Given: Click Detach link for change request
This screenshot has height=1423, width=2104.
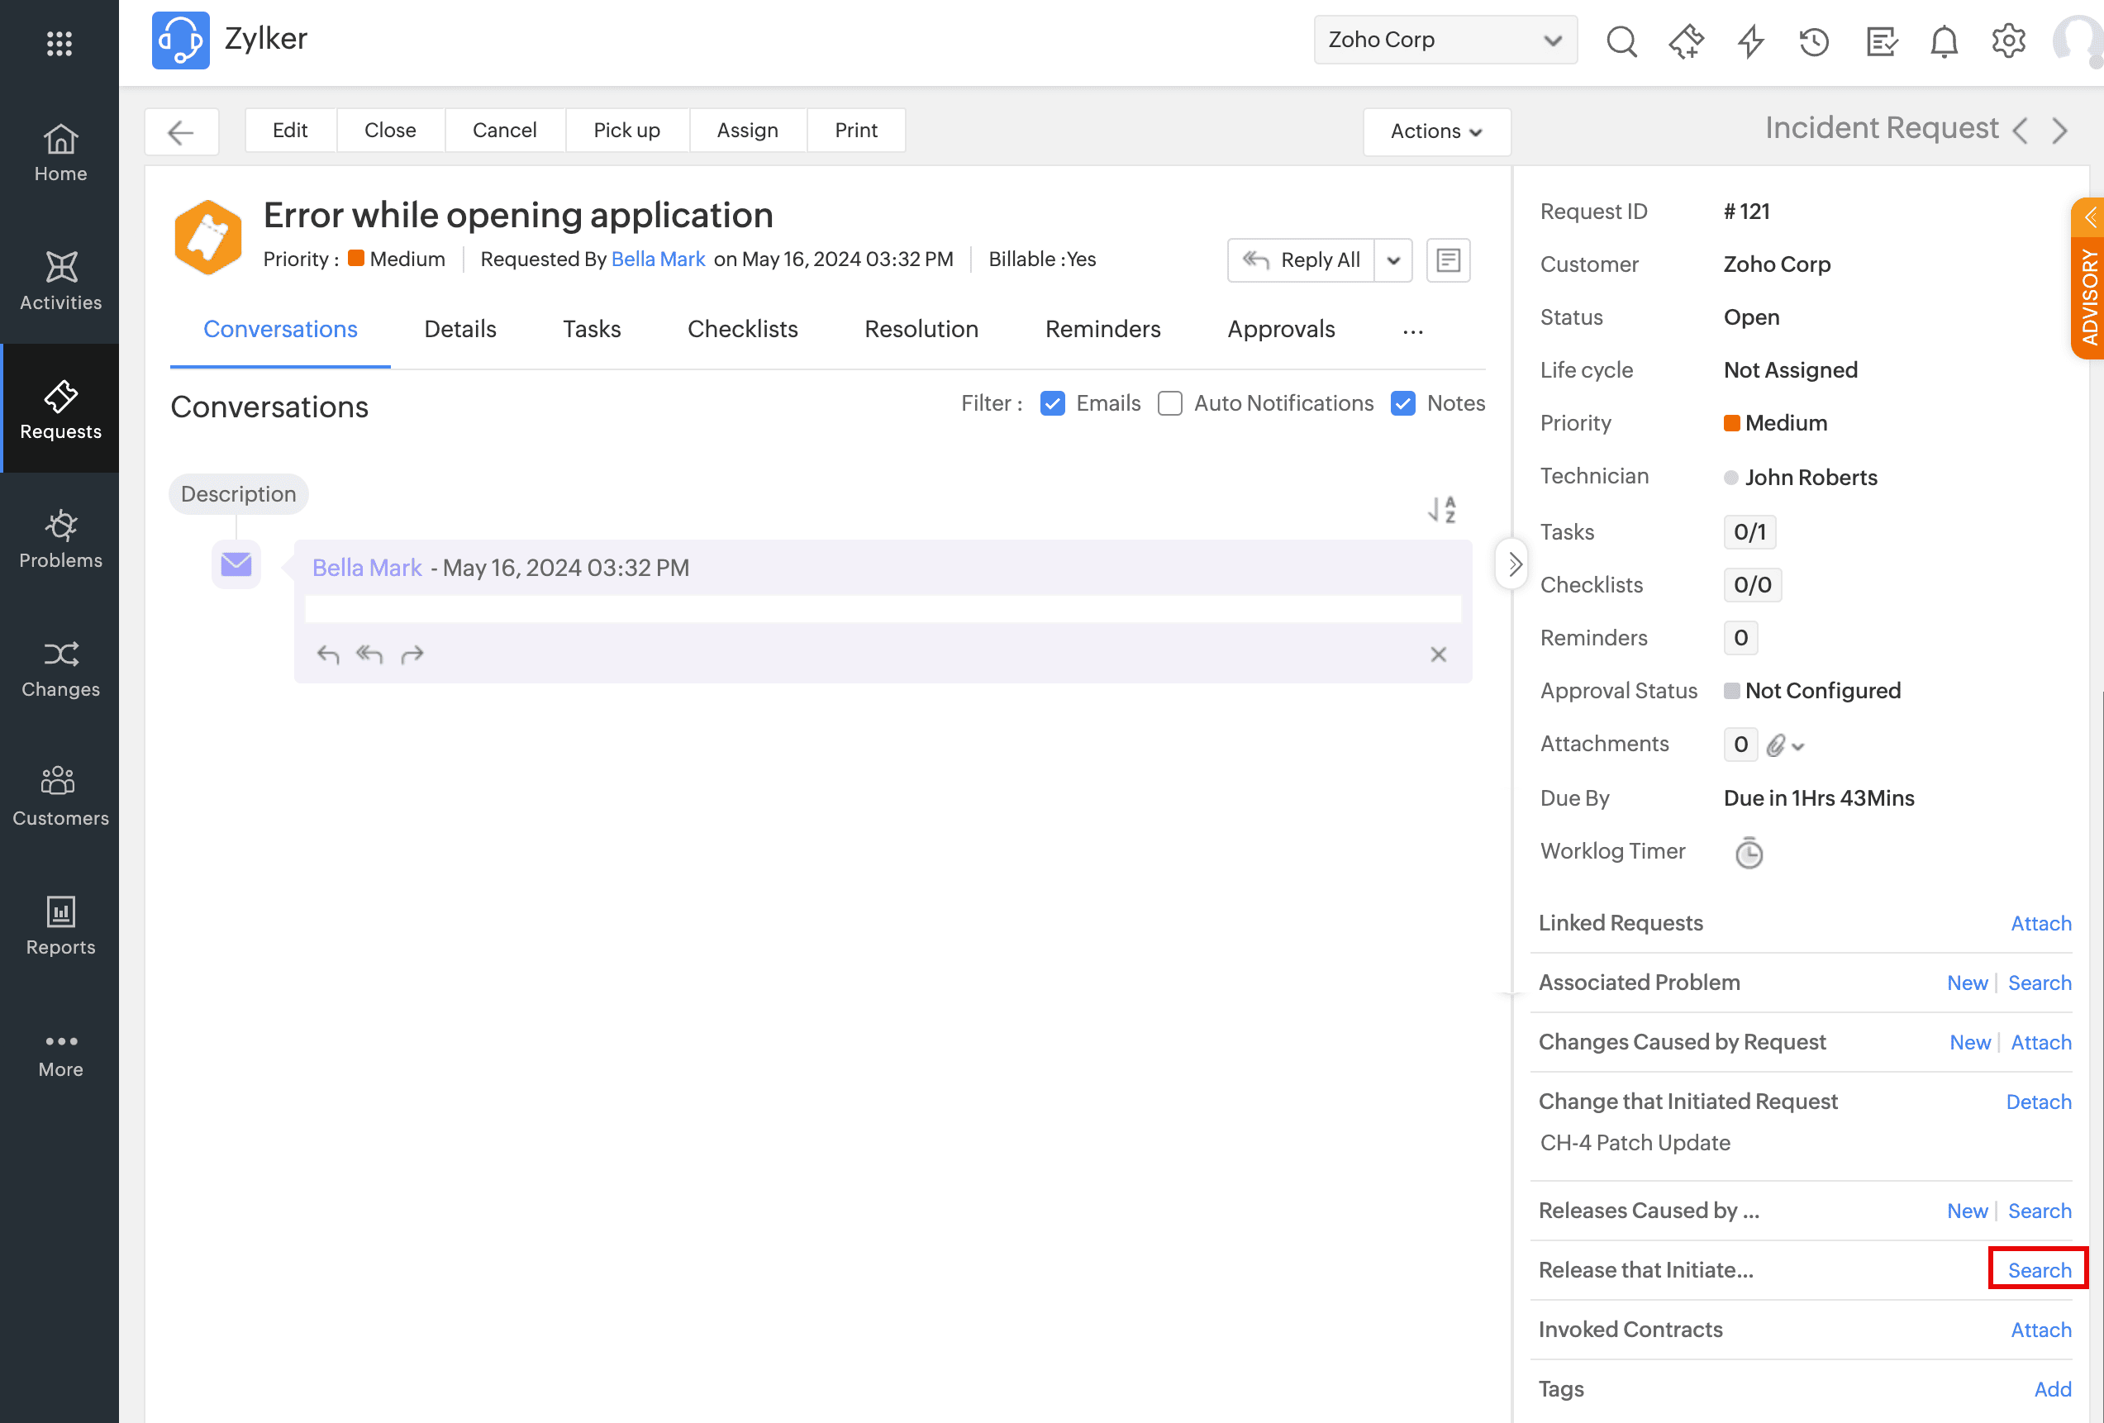Looking at the screenshot, I should pyautogui.click(x=2038, y=1102).
